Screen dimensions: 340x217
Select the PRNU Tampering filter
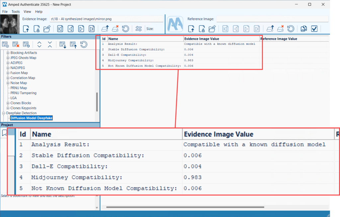coord(24,93)
